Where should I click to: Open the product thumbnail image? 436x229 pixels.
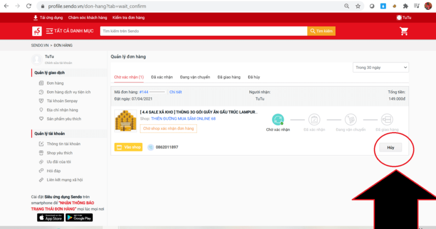click(126, 121)
